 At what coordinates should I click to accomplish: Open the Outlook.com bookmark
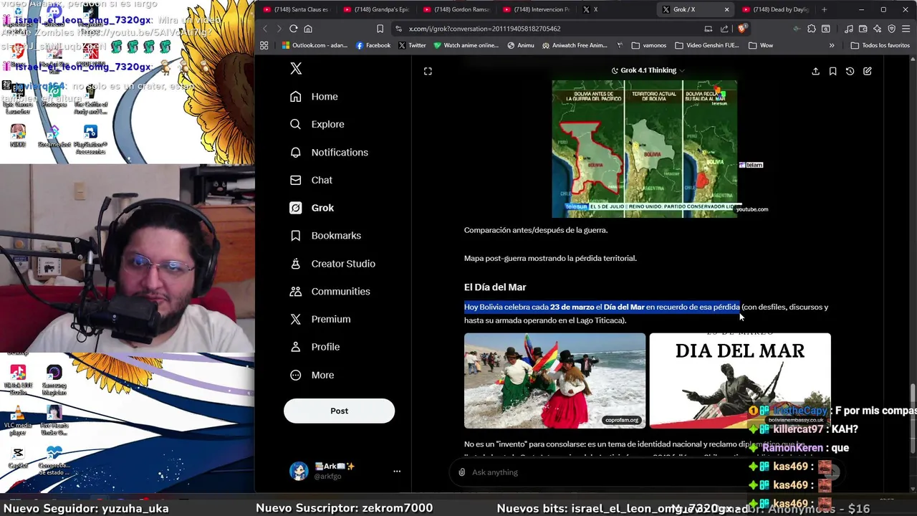point(315,45)
